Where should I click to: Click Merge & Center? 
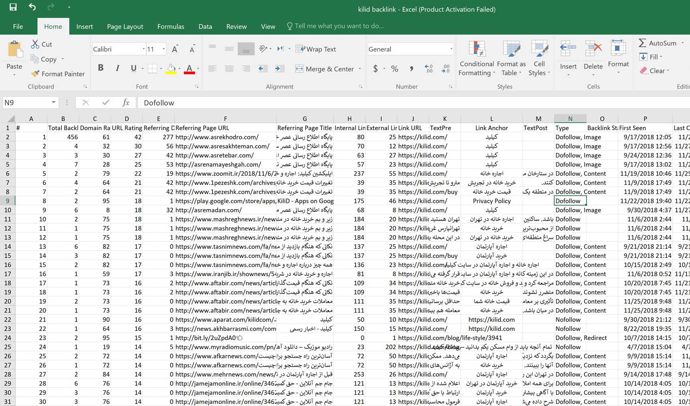[x=325, y=69]
